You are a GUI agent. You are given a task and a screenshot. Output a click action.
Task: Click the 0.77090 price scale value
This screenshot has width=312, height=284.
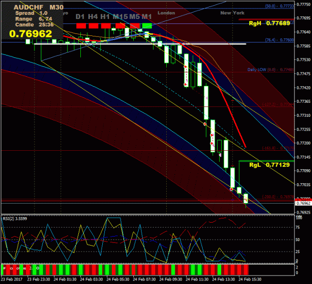tap(304, 171)
